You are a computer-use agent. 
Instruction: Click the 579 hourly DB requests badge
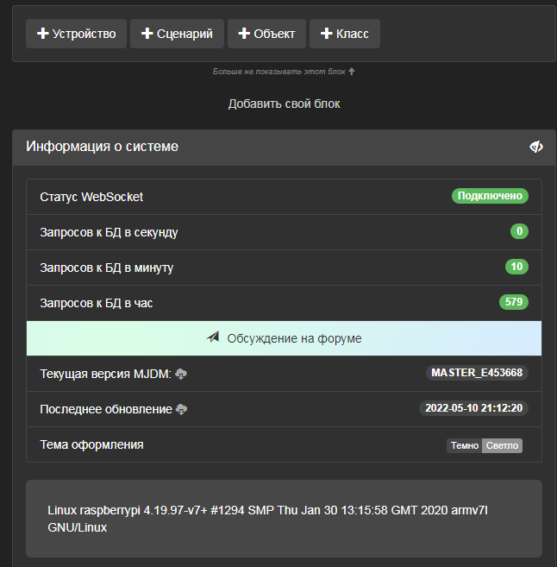513,302
